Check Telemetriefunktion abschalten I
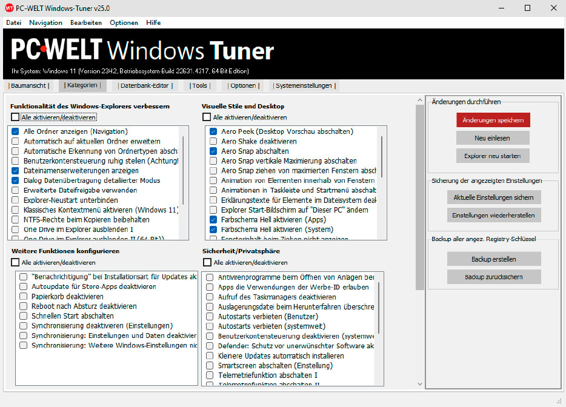566x407 pixels. pyautogui.click(x=210, y=376)
